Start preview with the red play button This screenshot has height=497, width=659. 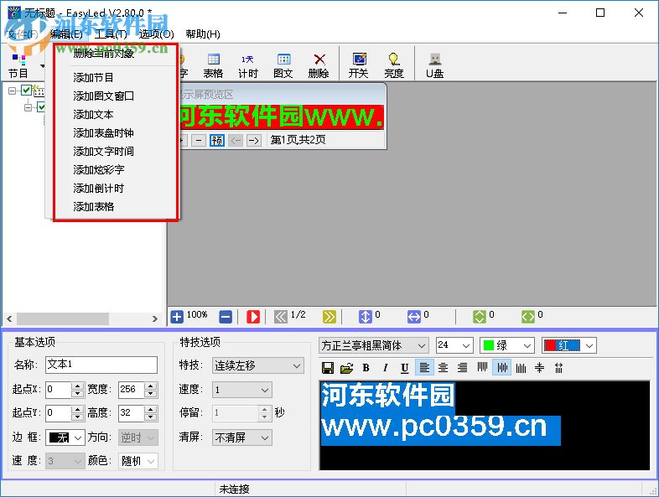[253, 317]
